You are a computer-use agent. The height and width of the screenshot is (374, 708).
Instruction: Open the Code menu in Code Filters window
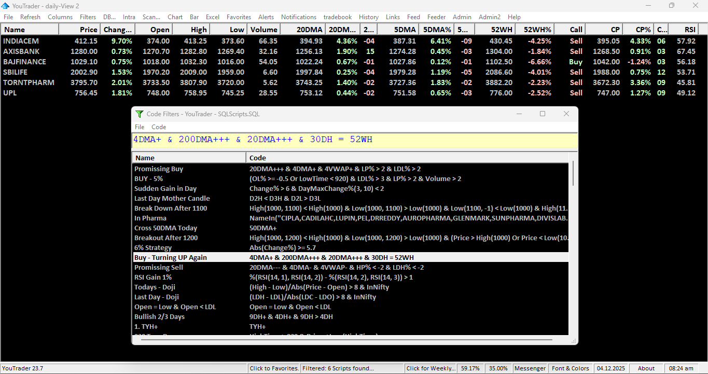coord(159,127)
